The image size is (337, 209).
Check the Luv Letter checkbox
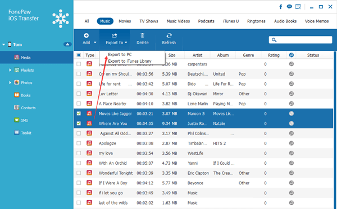point(79,94)
